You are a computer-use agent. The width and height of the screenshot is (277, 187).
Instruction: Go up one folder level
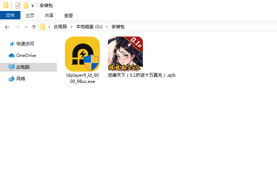pos(34,27)
